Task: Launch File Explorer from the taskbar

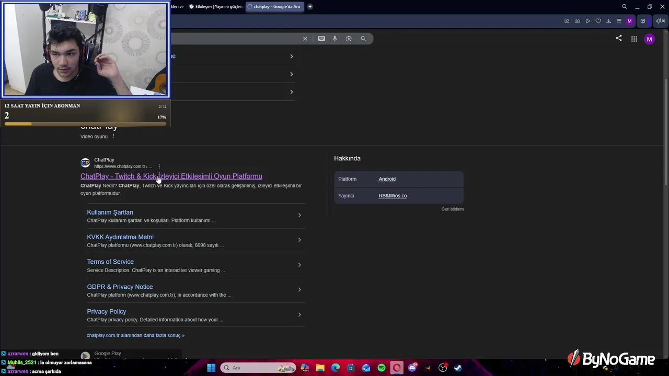Action: coord(320,368)
